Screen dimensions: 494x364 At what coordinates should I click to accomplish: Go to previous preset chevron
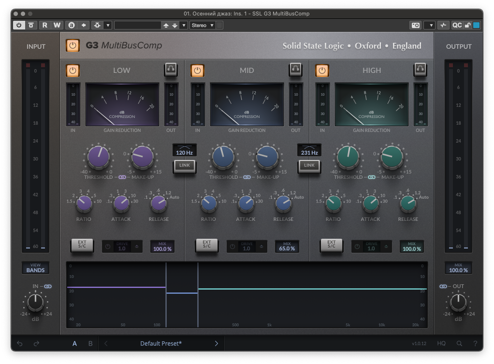[x=106, y=344]
